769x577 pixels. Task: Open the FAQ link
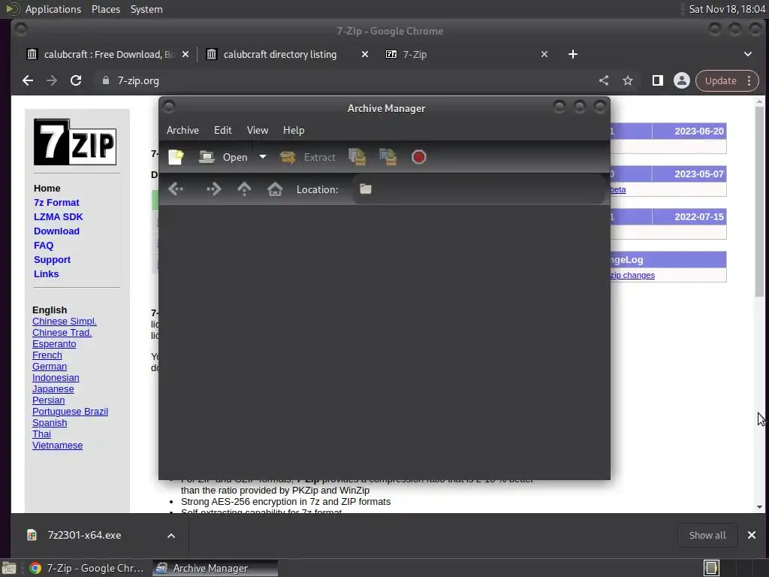[x=43, y=245]
